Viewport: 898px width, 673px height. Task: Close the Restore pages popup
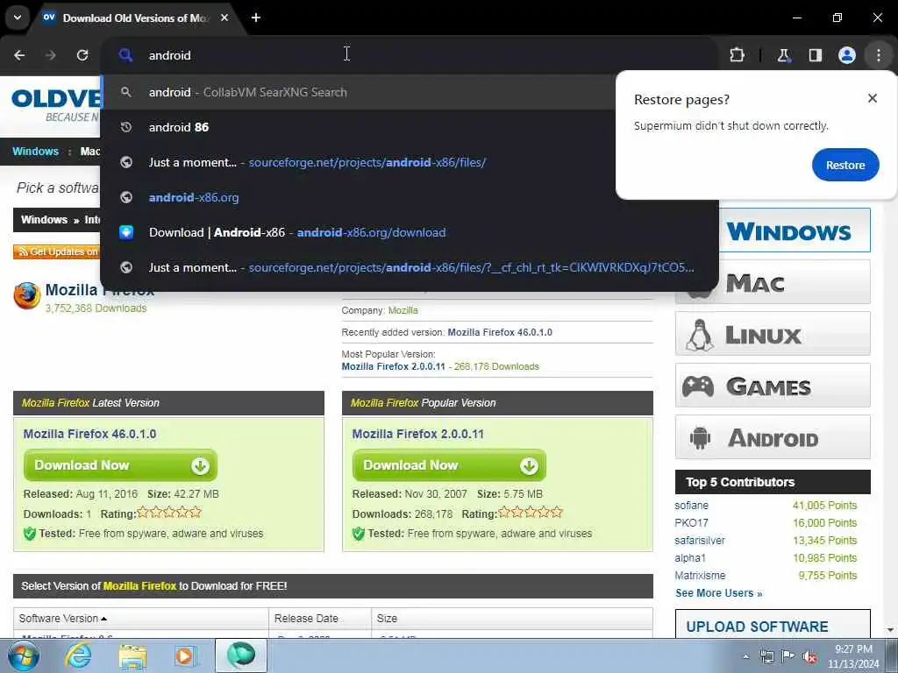[873, 98]
